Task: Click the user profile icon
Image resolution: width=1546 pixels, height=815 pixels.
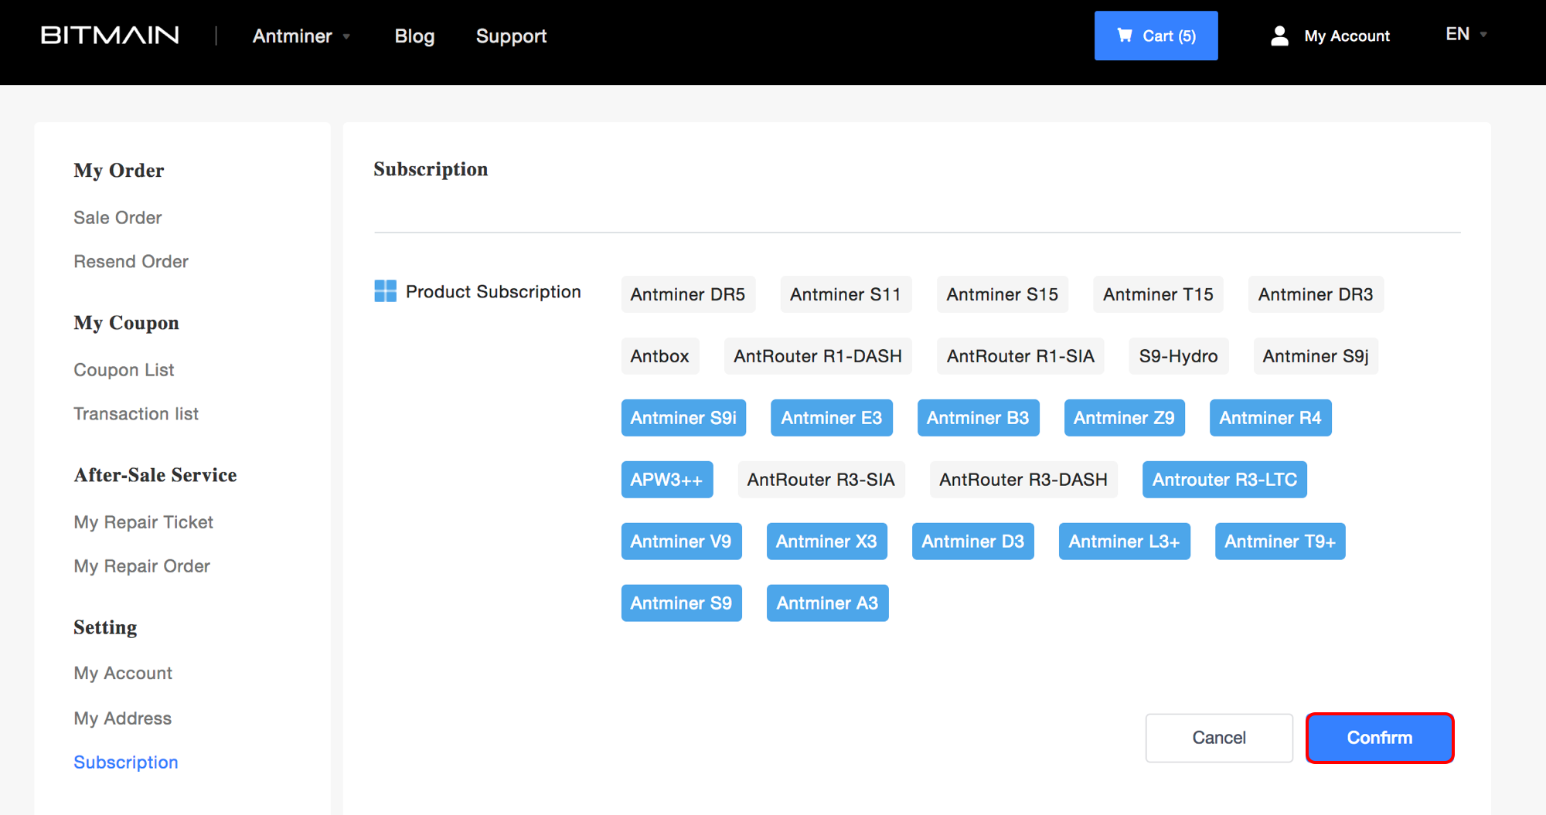Action: click(1279, 36)
